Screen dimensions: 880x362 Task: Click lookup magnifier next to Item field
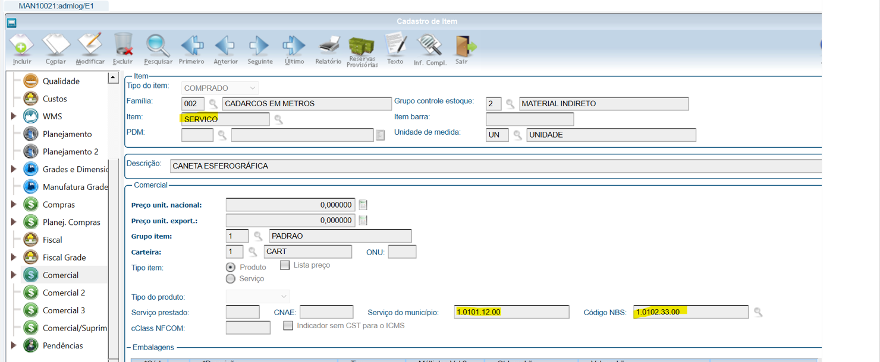coord(278,119)
